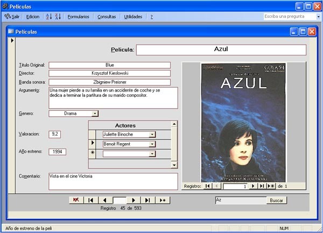This screenshot has width=323, height=233.
Task: Click the Peliculas form window icon
Action: (11, 32)
